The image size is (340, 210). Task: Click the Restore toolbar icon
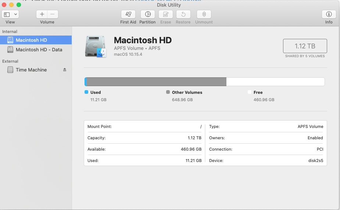point(183,14)
